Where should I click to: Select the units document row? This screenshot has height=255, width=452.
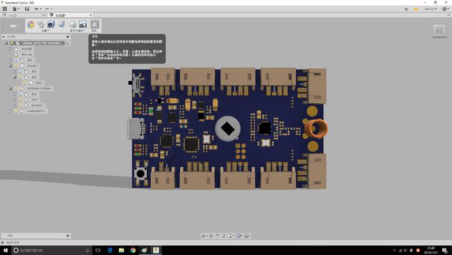(27, 54)
